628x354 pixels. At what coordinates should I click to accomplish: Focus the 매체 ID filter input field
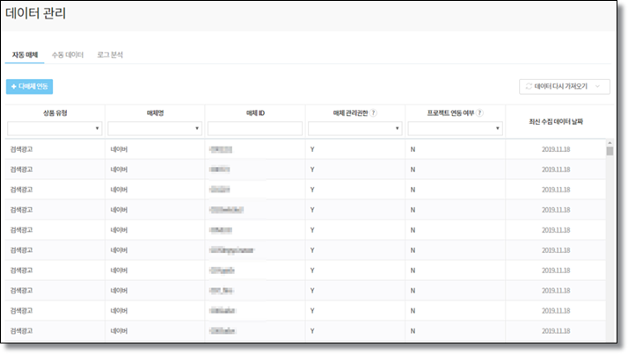pyautogui.click(x=255, y=128)
